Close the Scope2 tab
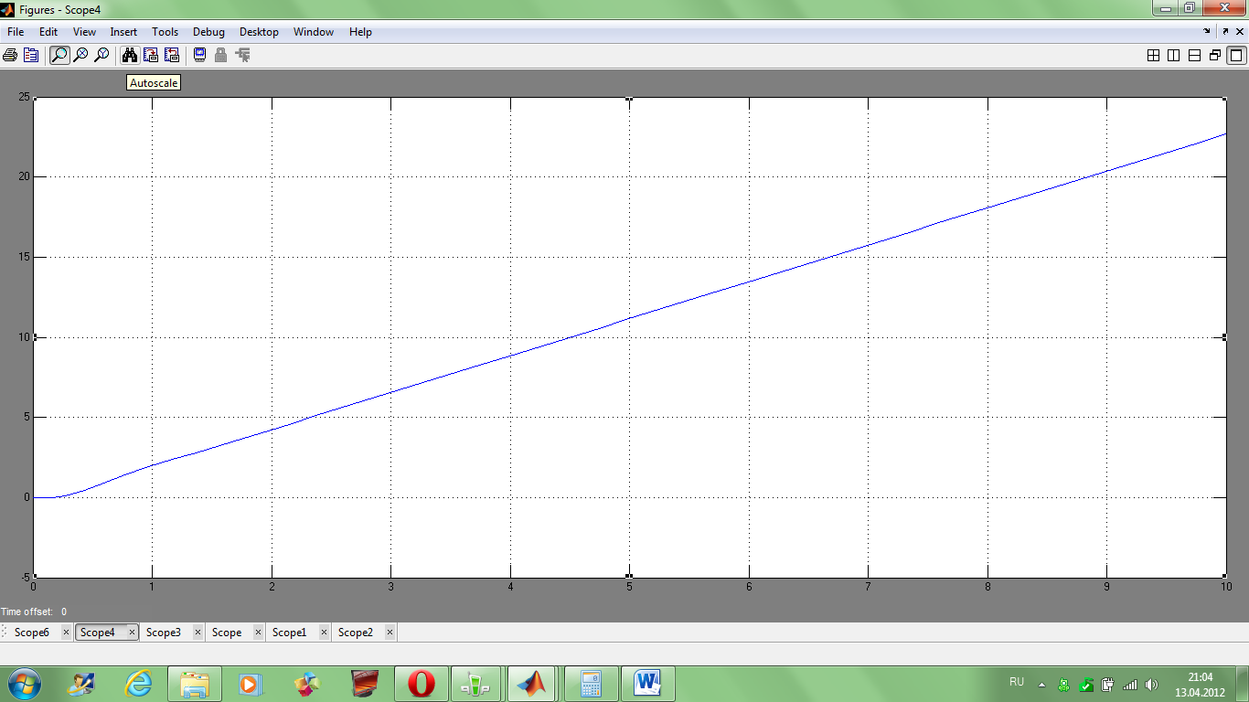This screenshot has height=702, width=1249. click(390, 633)
